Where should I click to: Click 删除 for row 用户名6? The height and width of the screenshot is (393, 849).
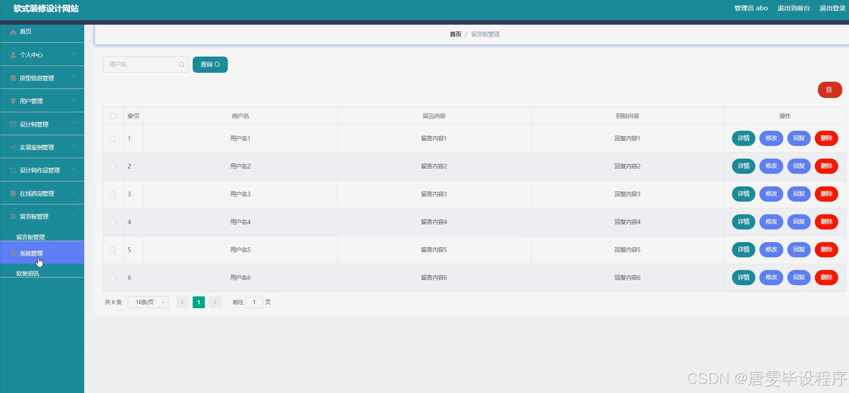[826, 278]
